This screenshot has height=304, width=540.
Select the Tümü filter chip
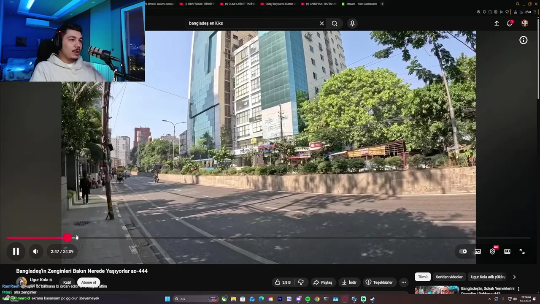click(423, 277)
